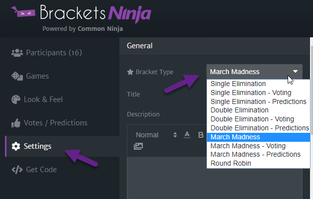Click the Brackets Ninja logo icon
The width and height of the screenshot is (313, 199).
(x=23, y=11)
